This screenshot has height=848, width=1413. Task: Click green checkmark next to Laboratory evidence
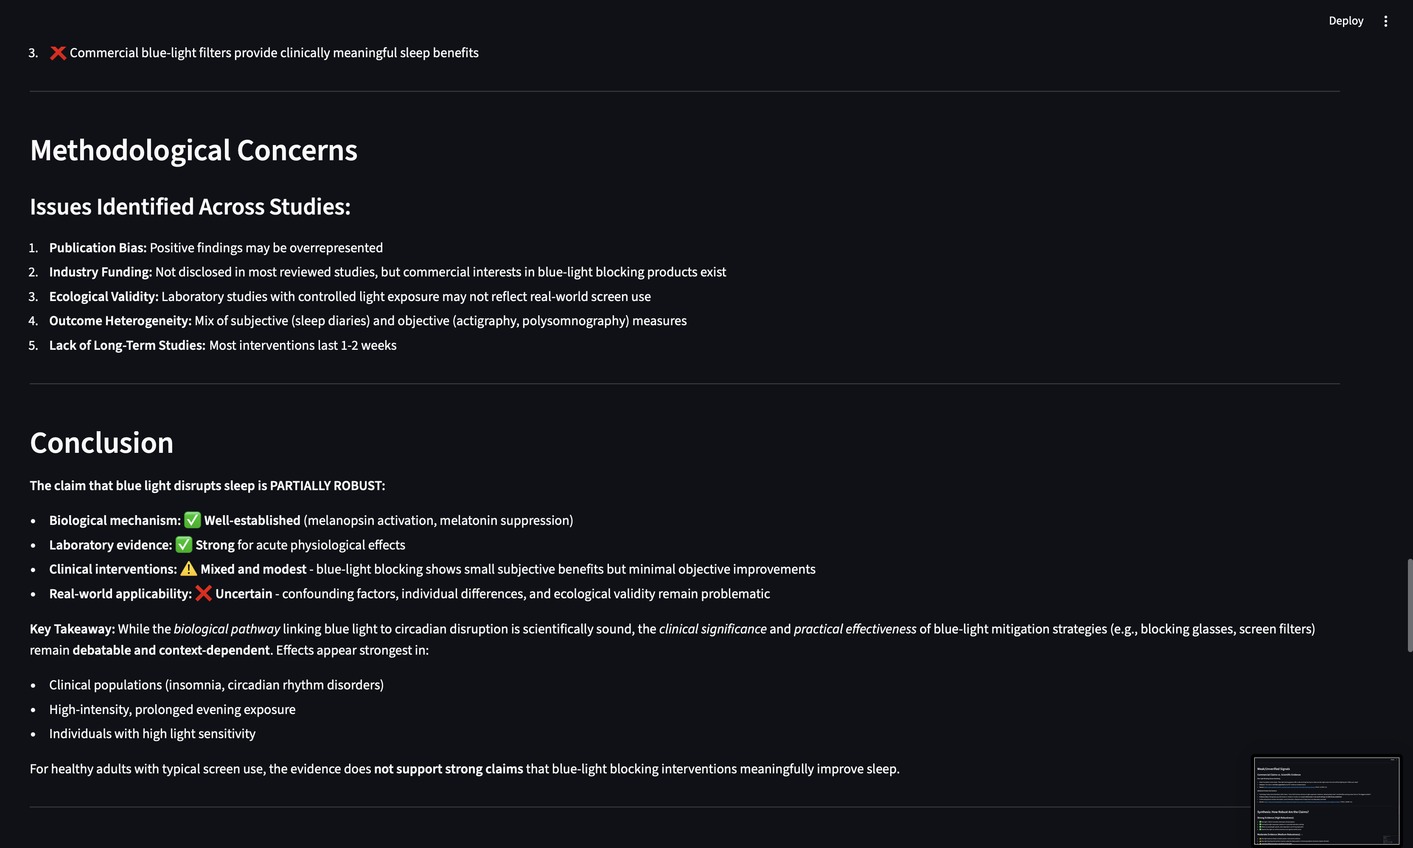(x=184, y=544)
